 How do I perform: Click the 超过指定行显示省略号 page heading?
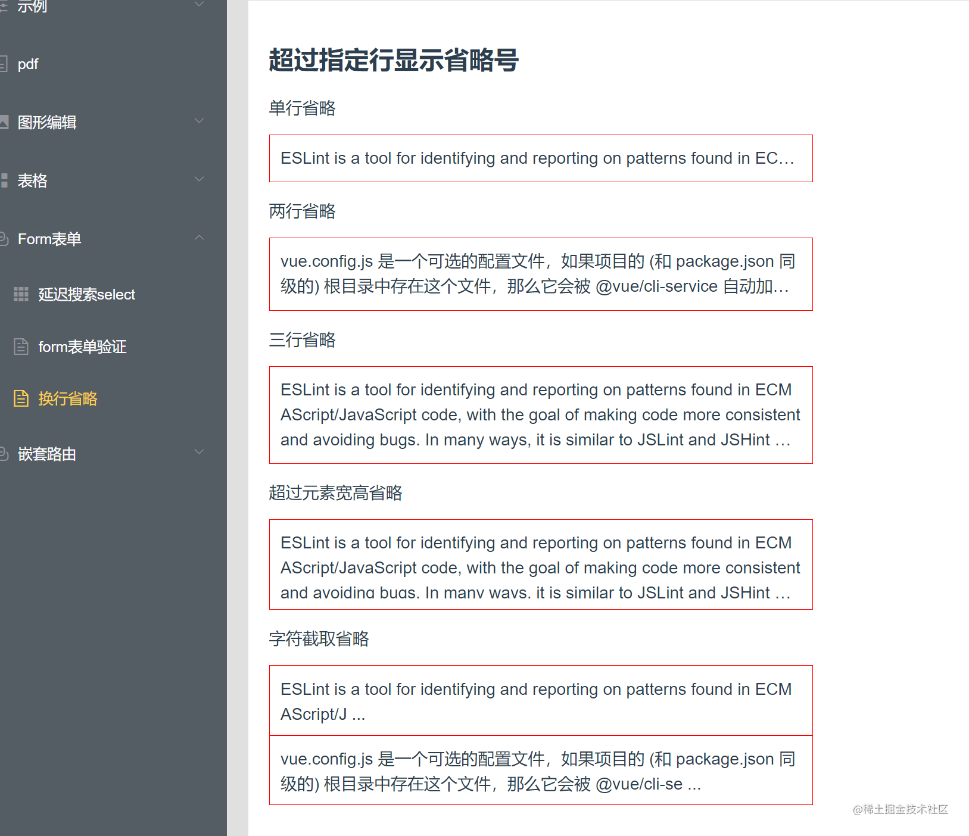394,60
